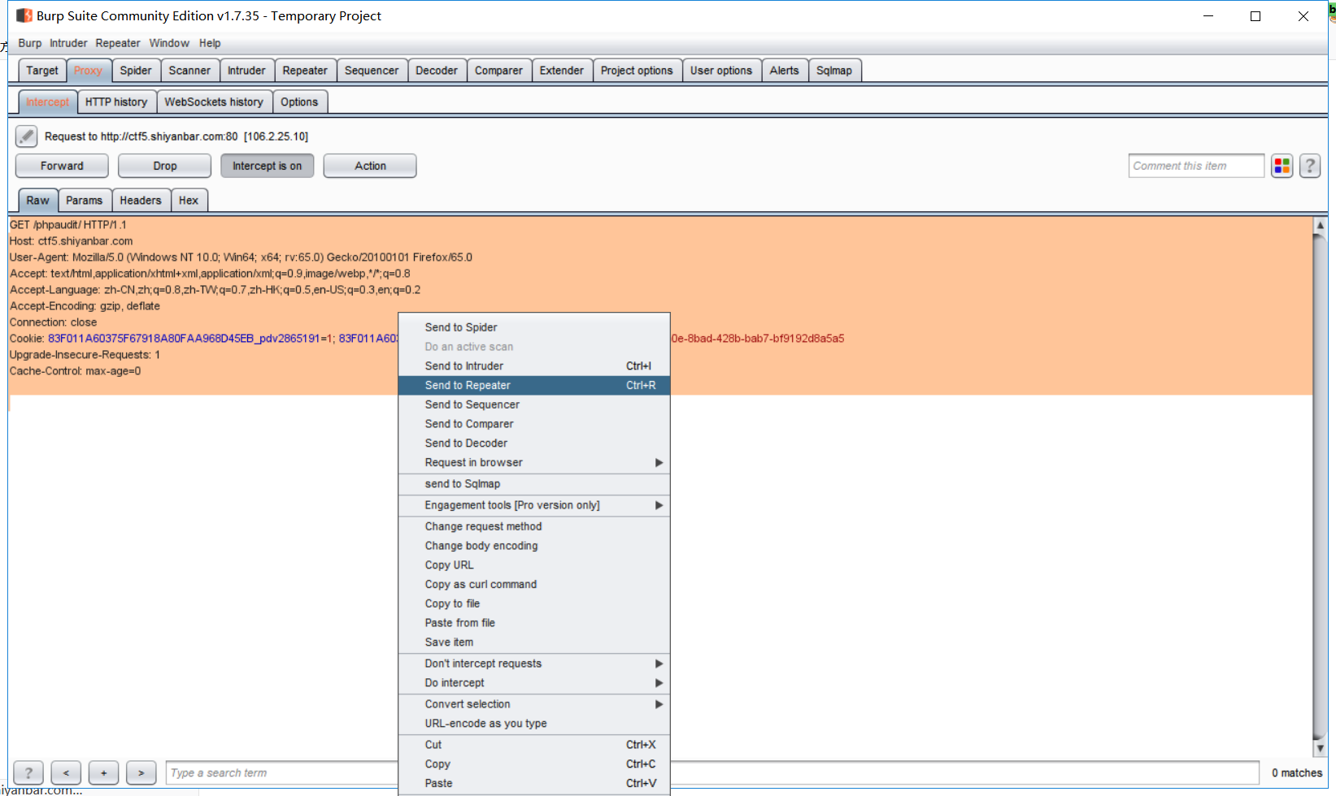
Task: Switch to the Params view tab
Action: [85, 201]
